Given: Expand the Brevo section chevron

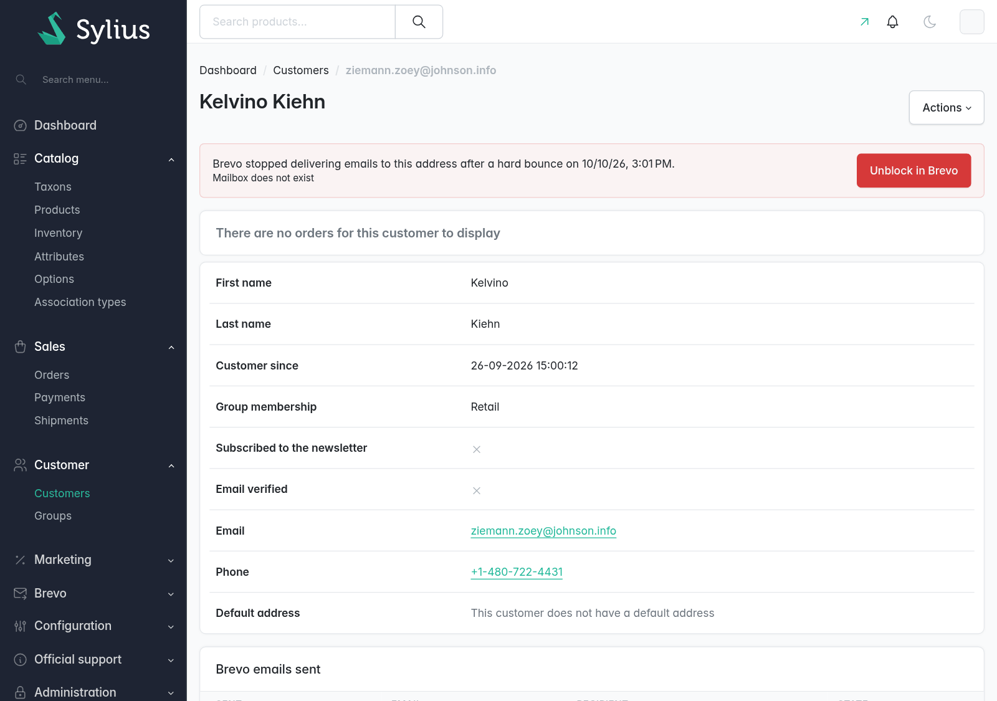Looking at the screenshot, I should pyautogui.click(x=171, y=594).
